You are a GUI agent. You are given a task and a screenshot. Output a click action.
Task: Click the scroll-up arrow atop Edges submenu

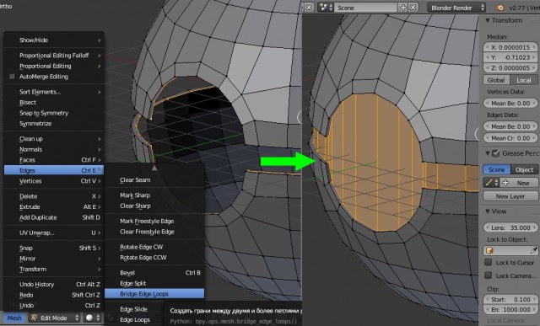tap(154, 168)
